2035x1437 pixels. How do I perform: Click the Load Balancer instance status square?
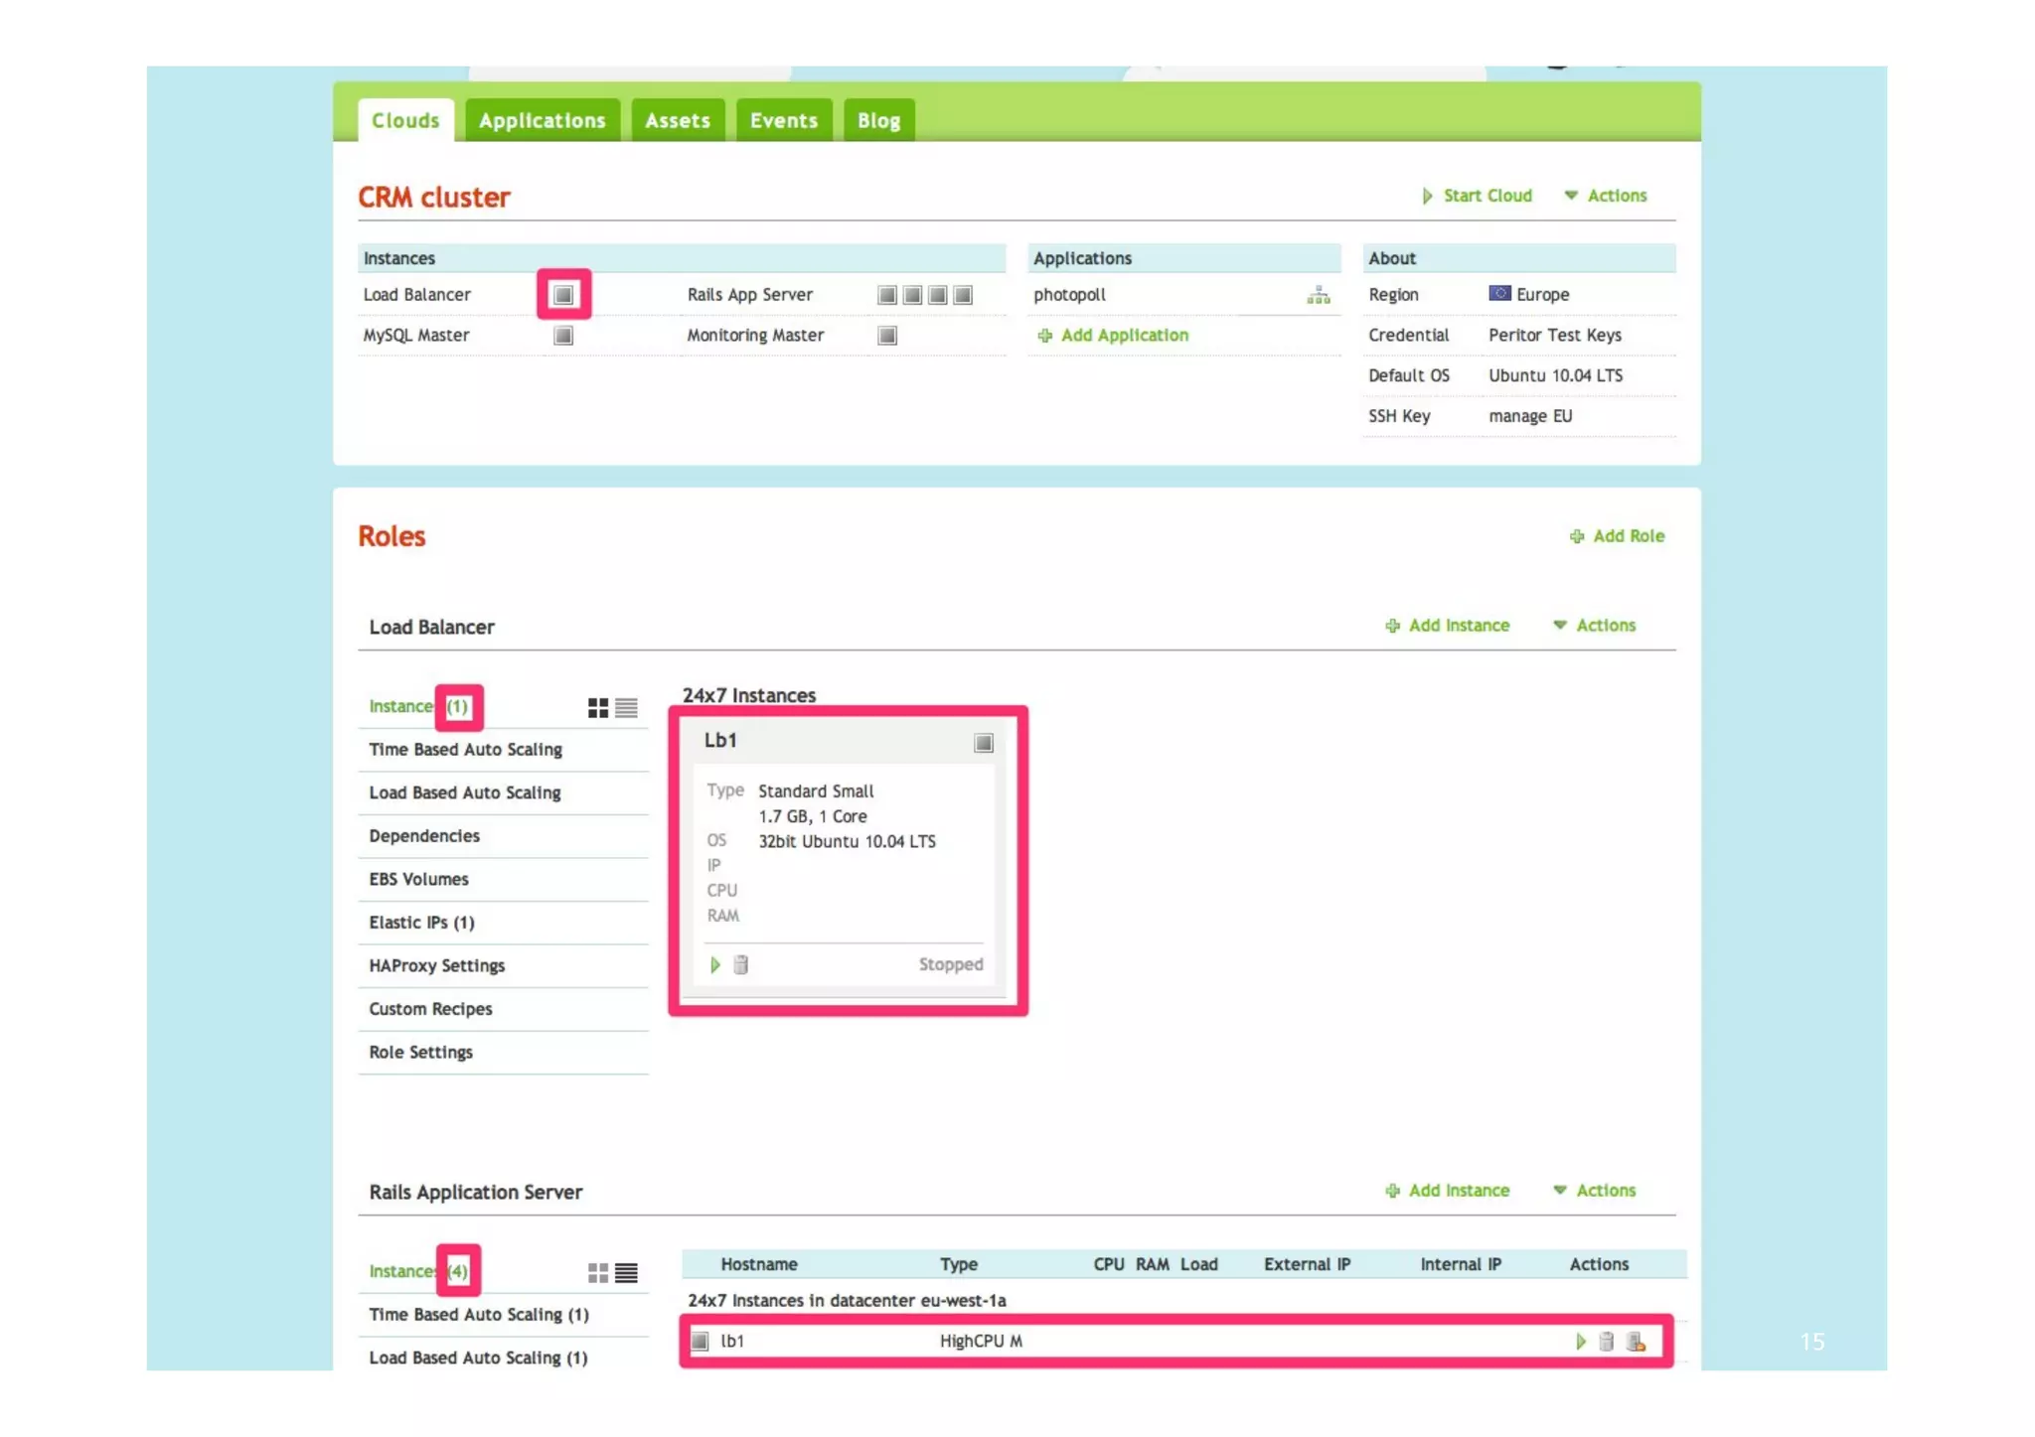[x=563, y=295]
